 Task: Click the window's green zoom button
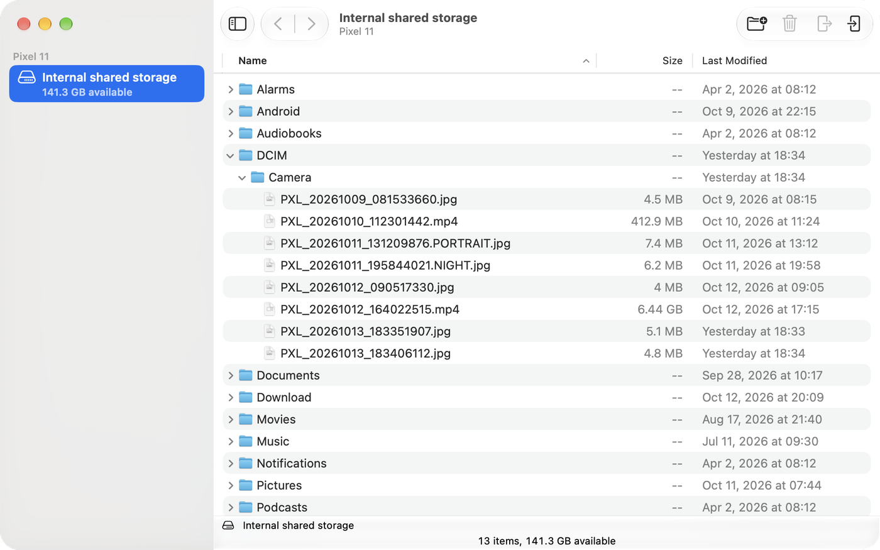(x=66, y=24)
